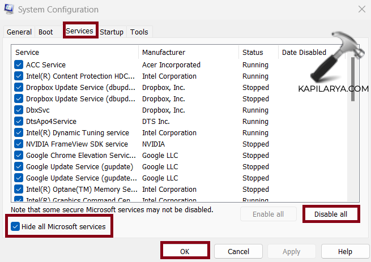Switch to the General tab
This screenshot has height=262, width=371.
[x=19, y=32]
